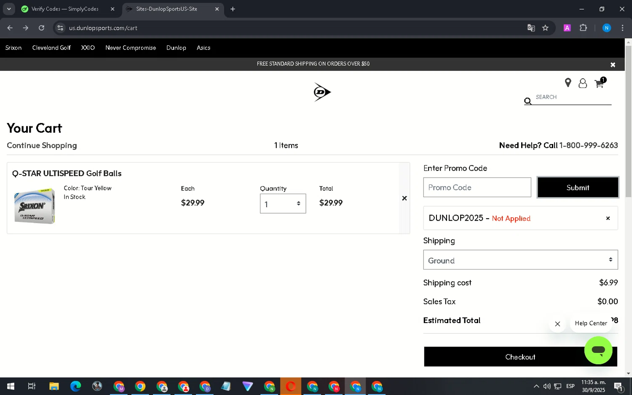
Task: Open the network tray icon
Action: click(x=558, y=386)
